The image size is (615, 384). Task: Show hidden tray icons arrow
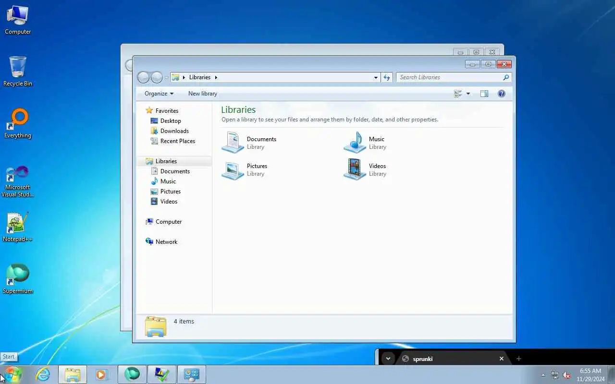pyautogui.click(x=543, y=375)
